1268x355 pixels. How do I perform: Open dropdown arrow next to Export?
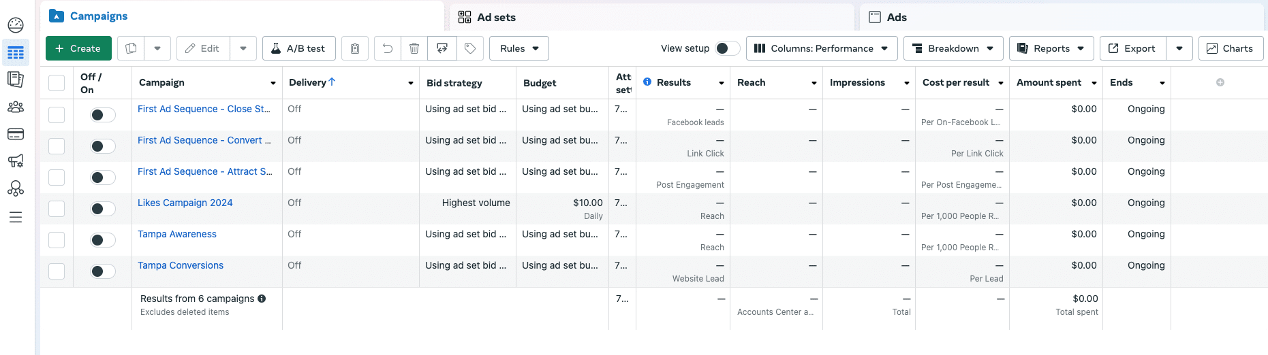point(1179,48)
